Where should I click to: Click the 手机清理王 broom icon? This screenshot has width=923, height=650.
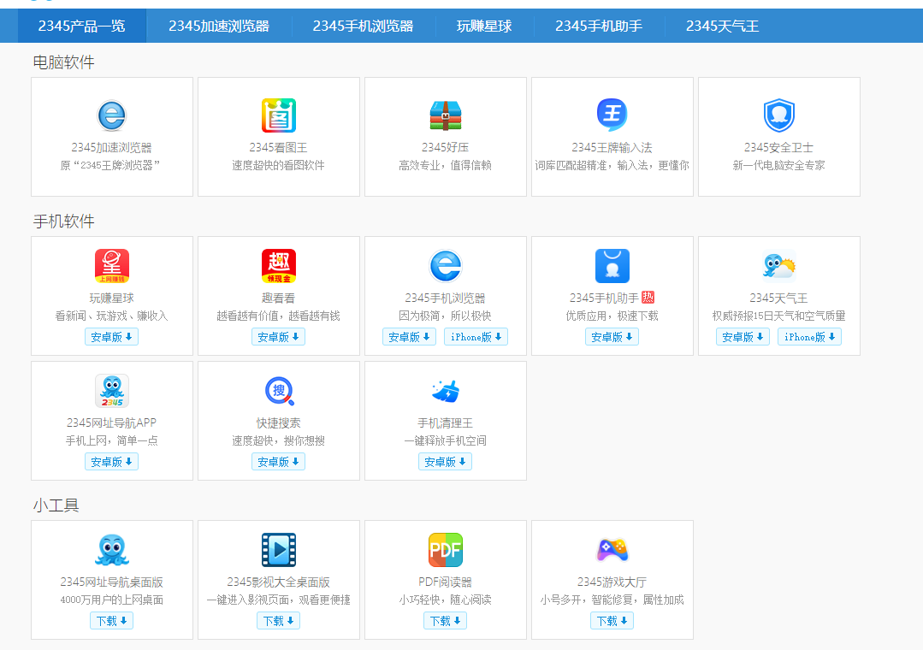pos(445,391)
